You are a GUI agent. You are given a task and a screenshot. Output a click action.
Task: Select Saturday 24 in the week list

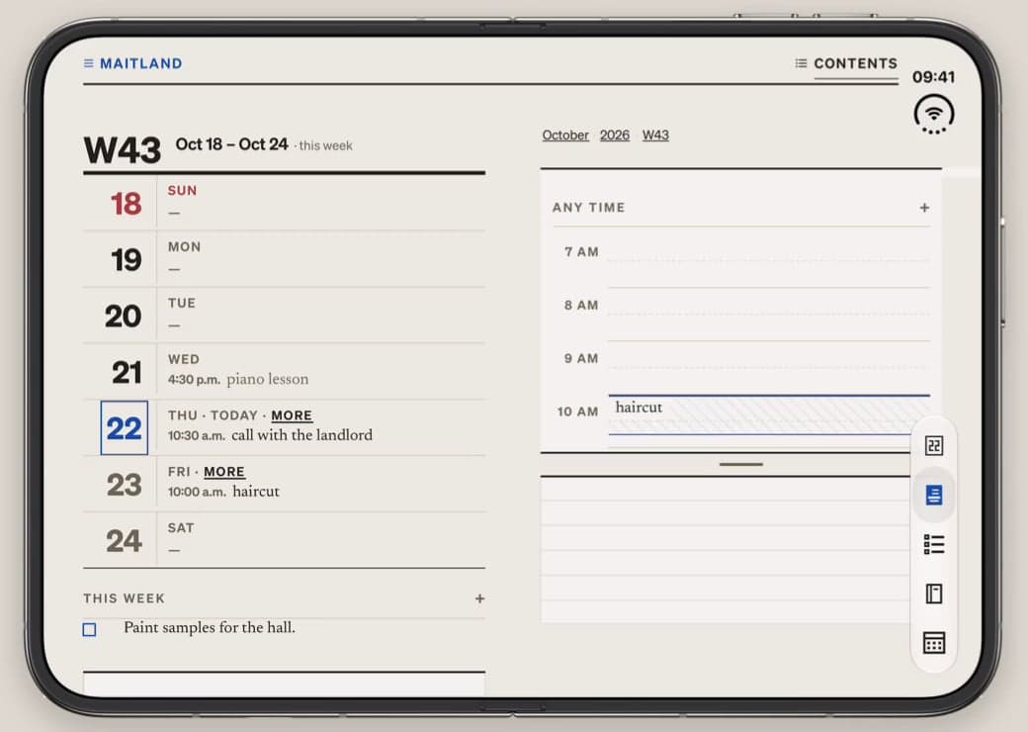(284, 540)
